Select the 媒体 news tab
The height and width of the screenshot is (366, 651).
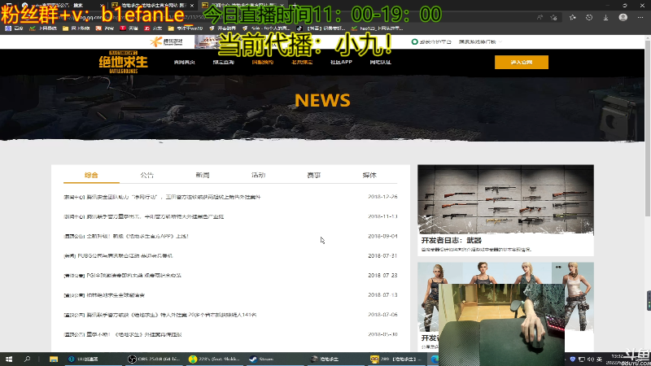coord(369,175)
